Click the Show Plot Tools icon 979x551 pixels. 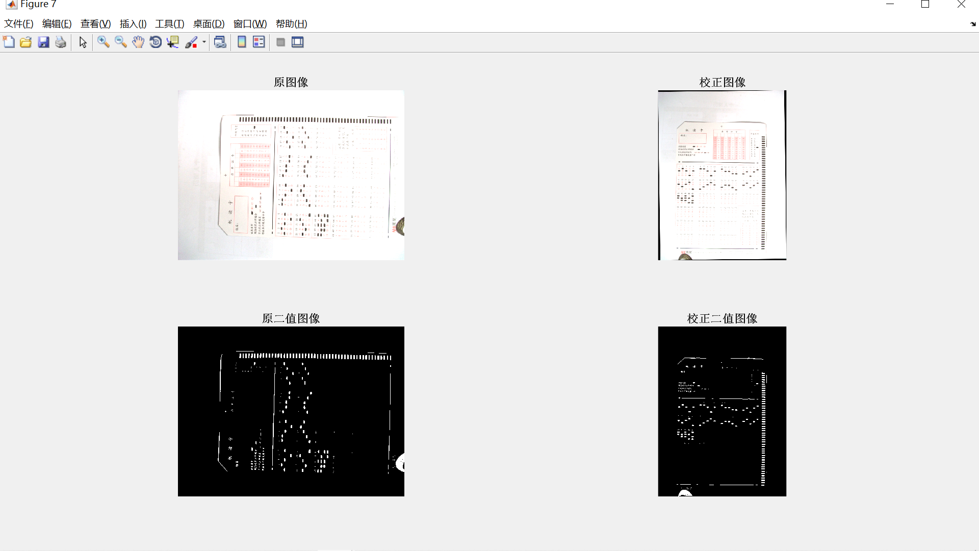point(298,42)
